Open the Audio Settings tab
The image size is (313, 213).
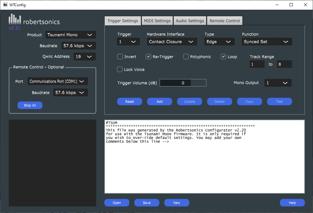[190, 21]
